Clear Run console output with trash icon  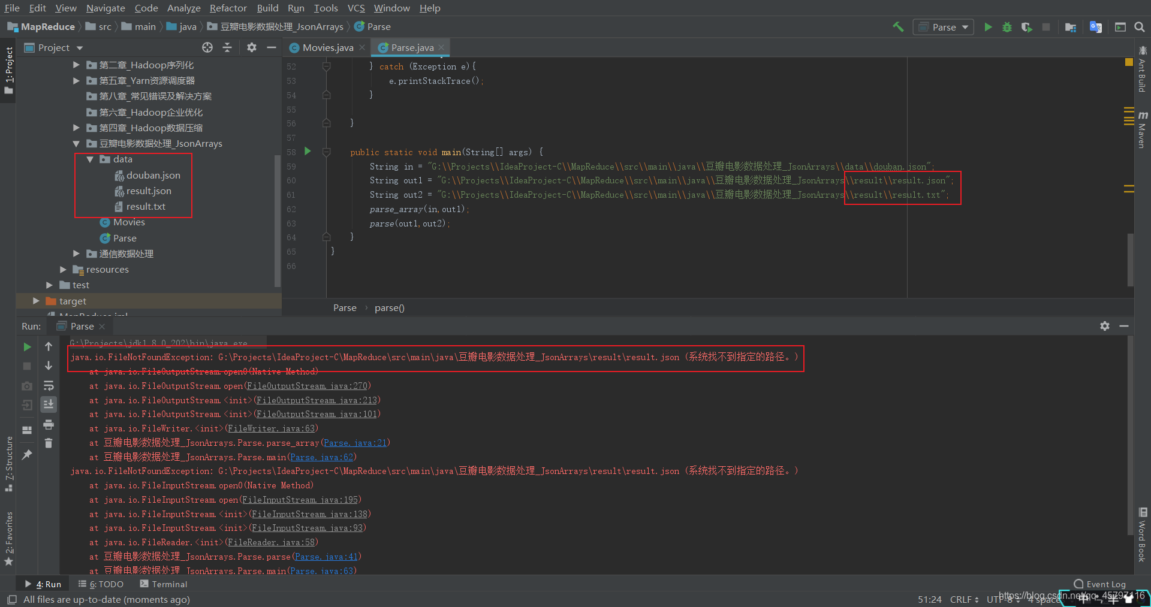[x=49, y=443]
